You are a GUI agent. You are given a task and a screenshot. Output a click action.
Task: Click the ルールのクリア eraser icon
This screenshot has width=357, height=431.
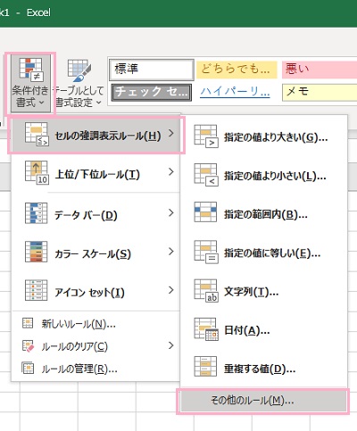pyautogui.click(x=29, y=346)
